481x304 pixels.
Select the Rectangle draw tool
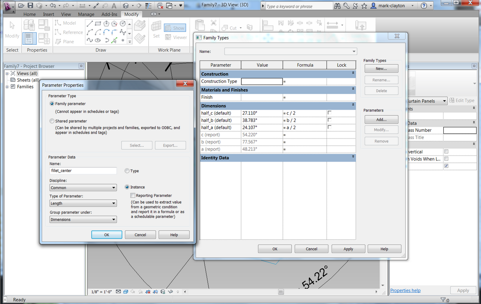(x=98, y=23)
